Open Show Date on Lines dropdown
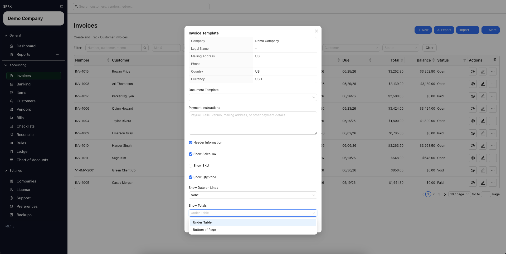 [253, 195]
